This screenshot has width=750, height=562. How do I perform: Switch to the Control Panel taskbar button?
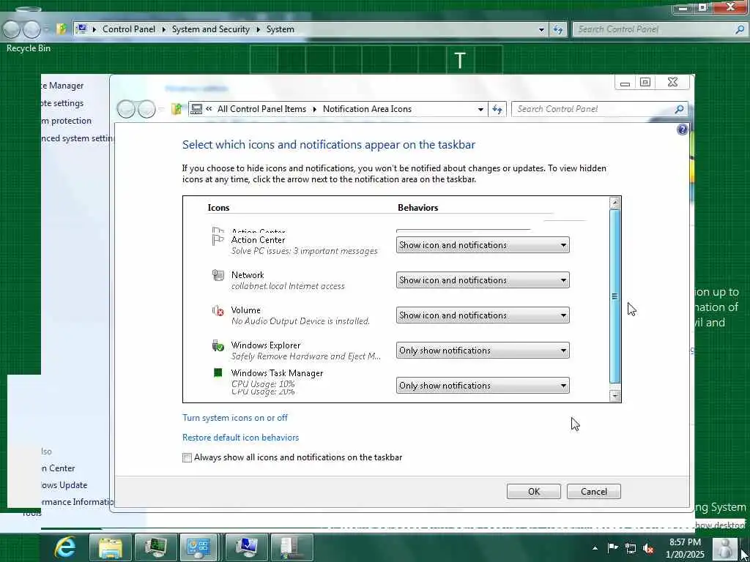(x=198, y=547)
